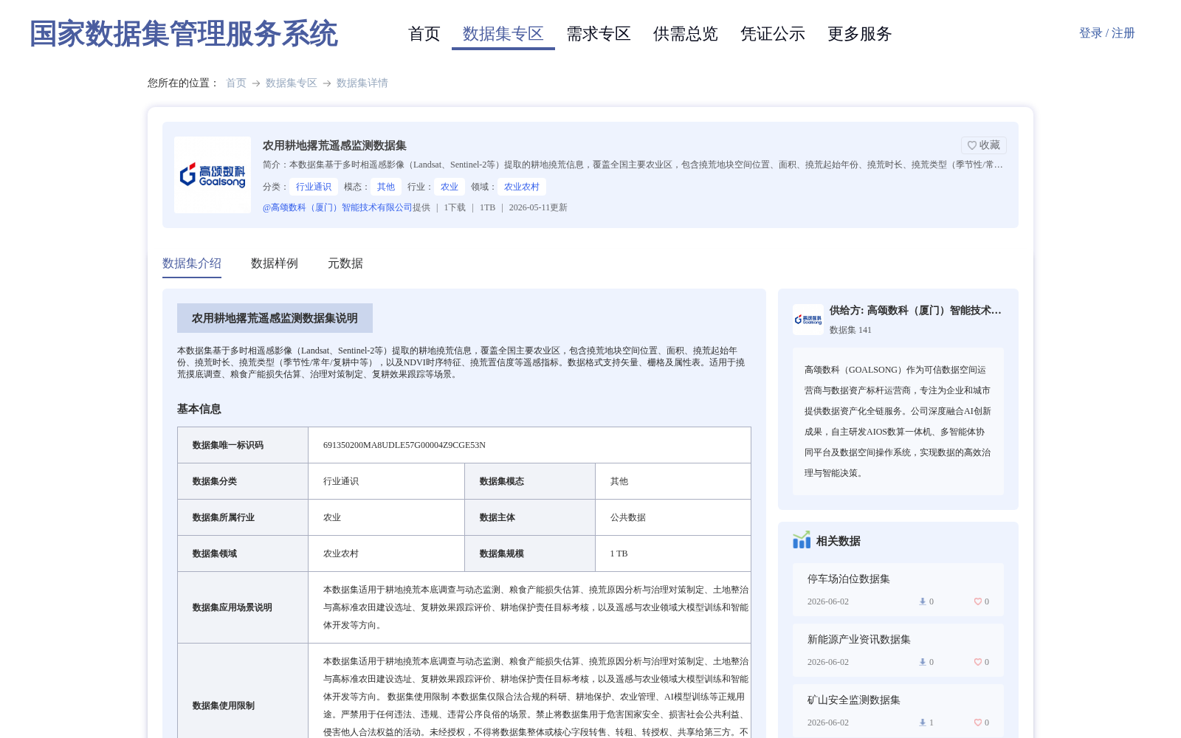Click the 数据集模态 table label

point(502,481)
